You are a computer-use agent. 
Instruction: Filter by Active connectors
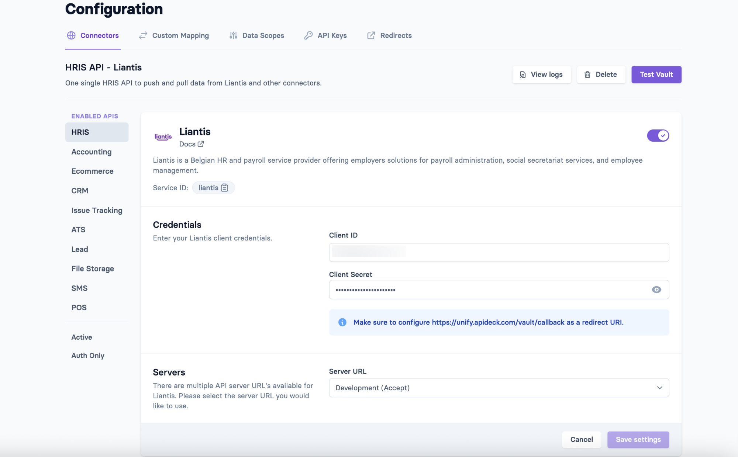[82, 337]
